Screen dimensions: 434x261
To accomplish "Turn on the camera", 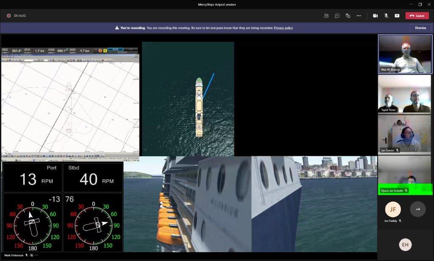I will [x=375, y=16].
